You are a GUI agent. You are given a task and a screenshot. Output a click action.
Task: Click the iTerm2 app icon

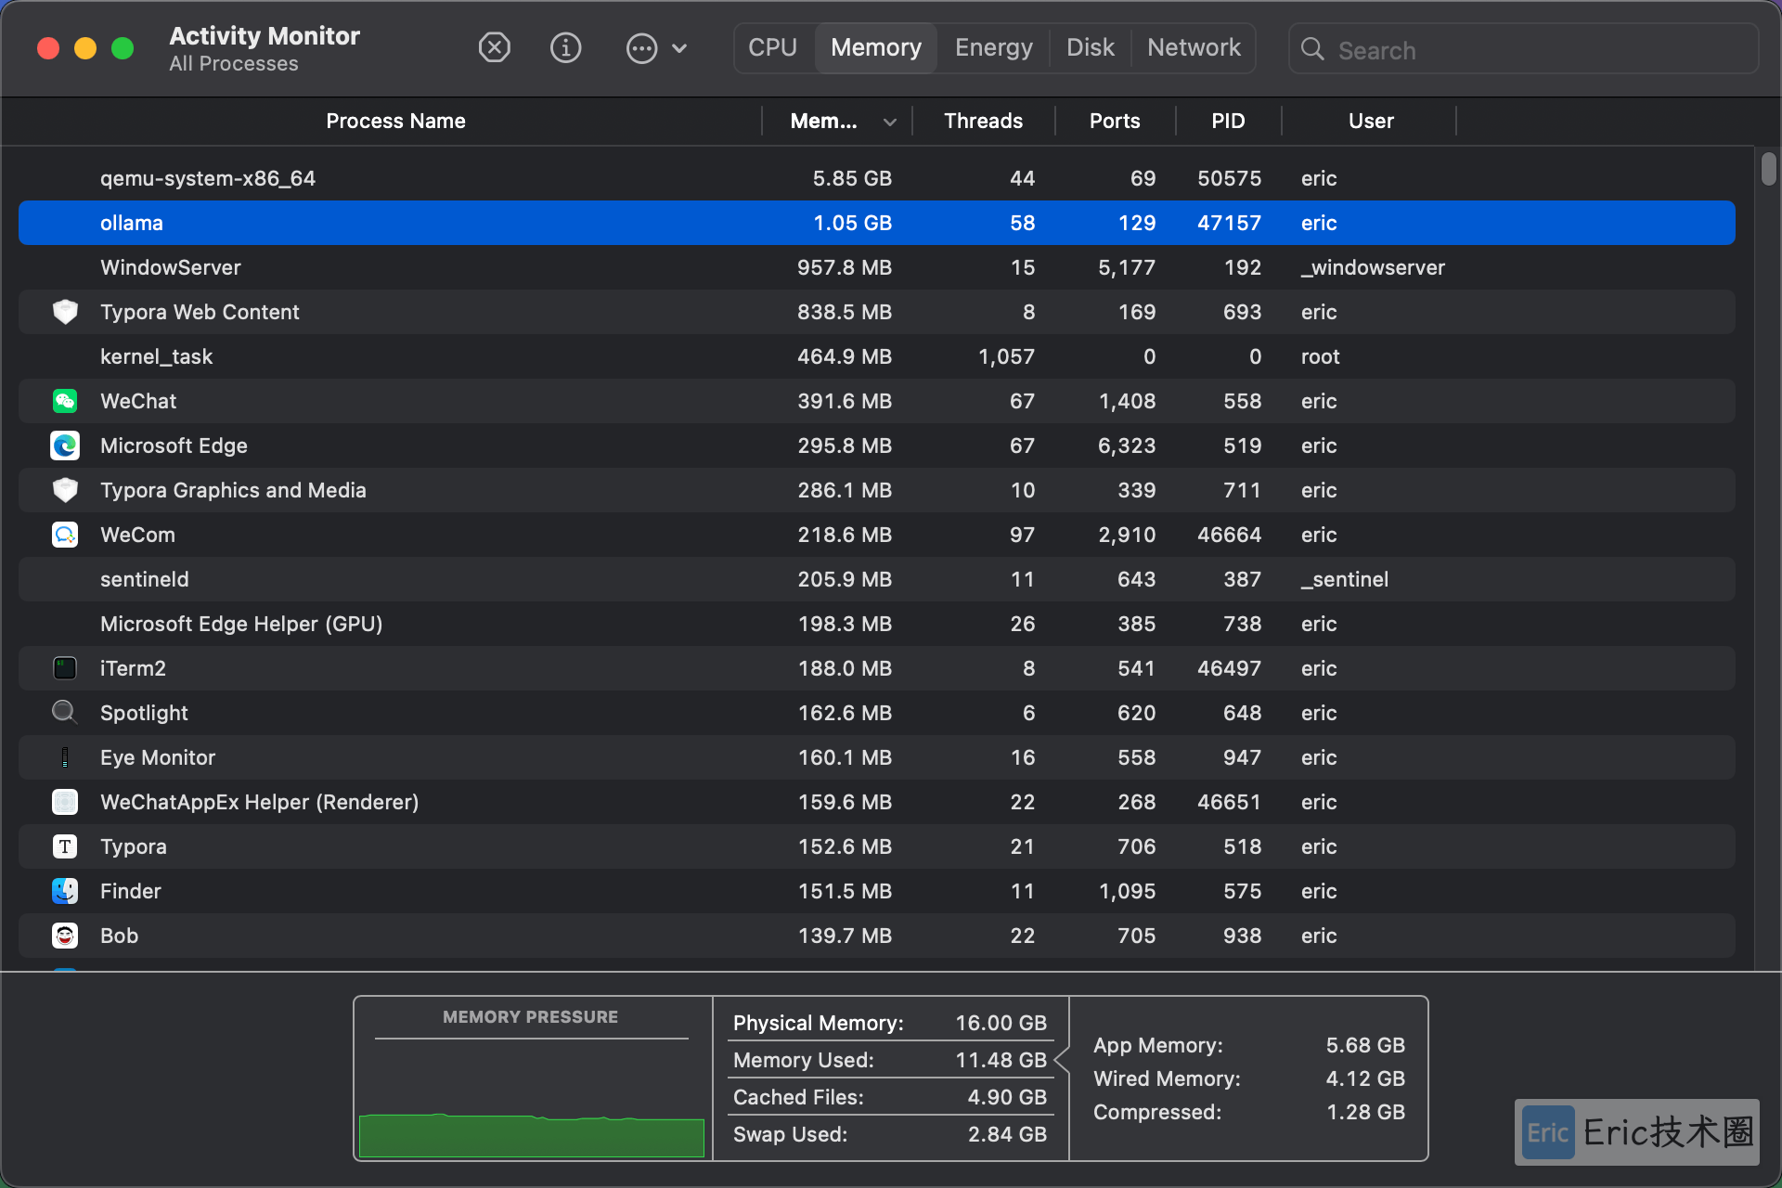[65, 668]
